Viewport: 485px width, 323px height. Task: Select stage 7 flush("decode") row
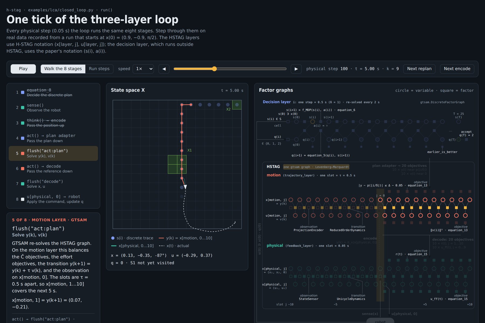coord(53,184)
